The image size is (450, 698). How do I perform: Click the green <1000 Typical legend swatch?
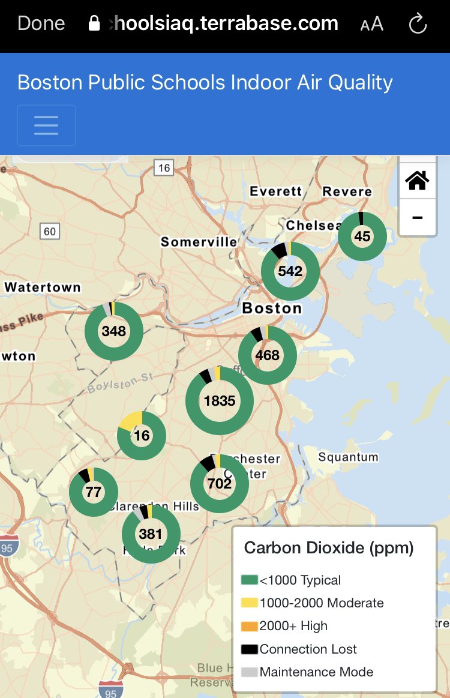tap(249, 580)
